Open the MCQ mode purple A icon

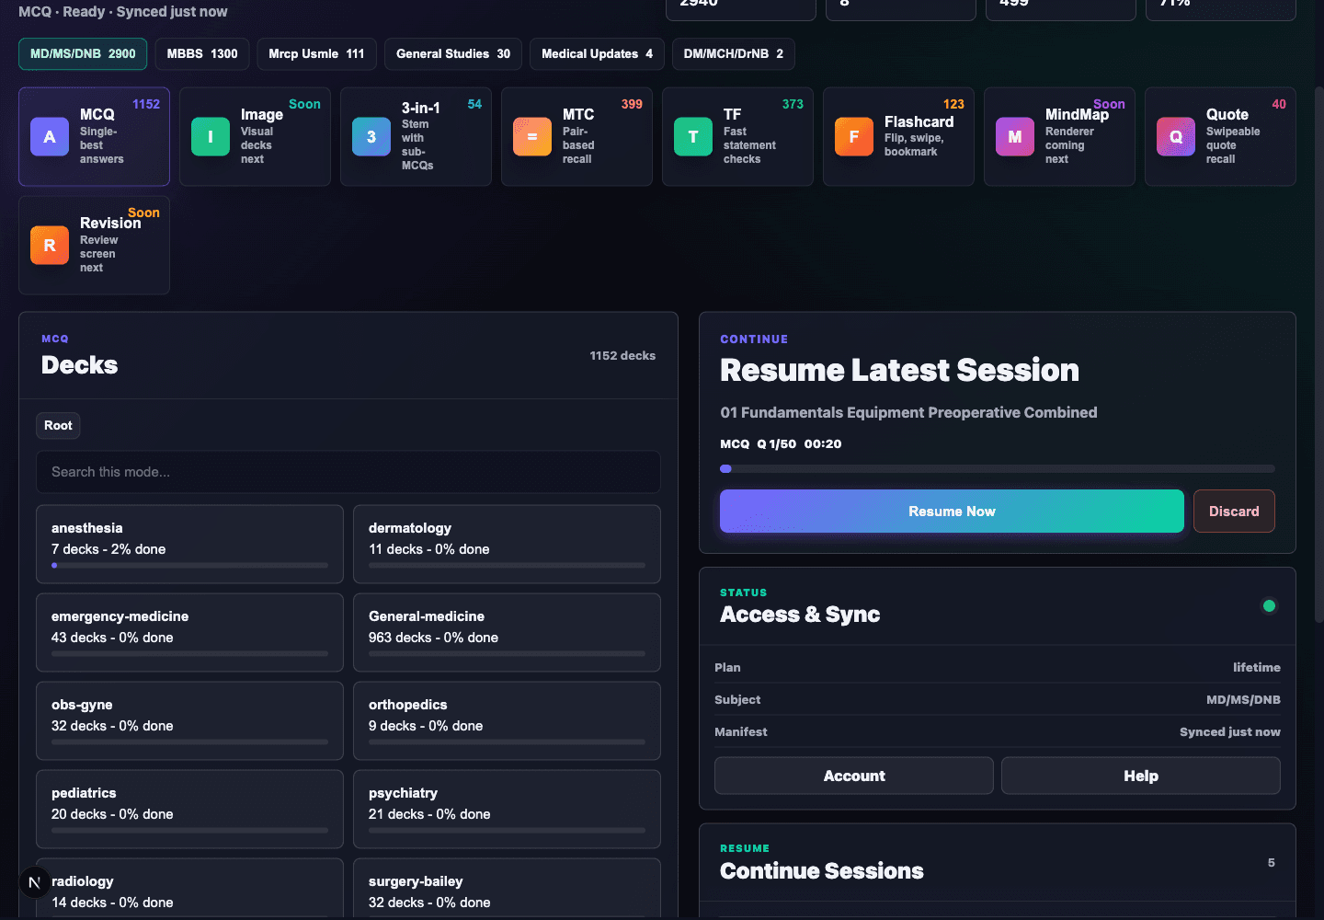tap(50, 137)
